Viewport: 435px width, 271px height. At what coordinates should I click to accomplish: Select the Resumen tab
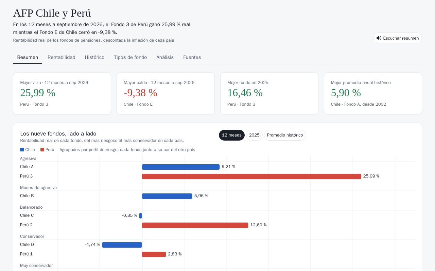tap(28, 57)
